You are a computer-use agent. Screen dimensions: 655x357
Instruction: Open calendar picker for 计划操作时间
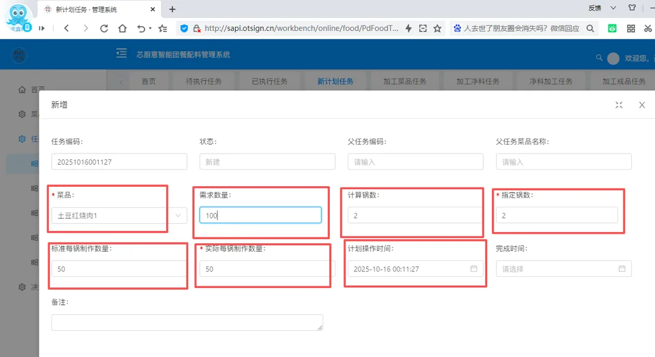[474, 268]
